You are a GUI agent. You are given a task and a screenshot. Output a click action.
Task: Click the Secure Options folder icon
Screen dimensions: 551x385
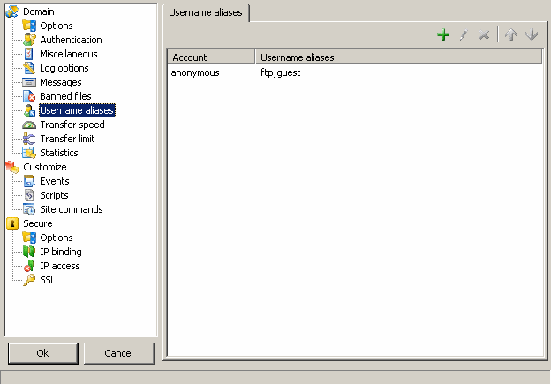29,238
